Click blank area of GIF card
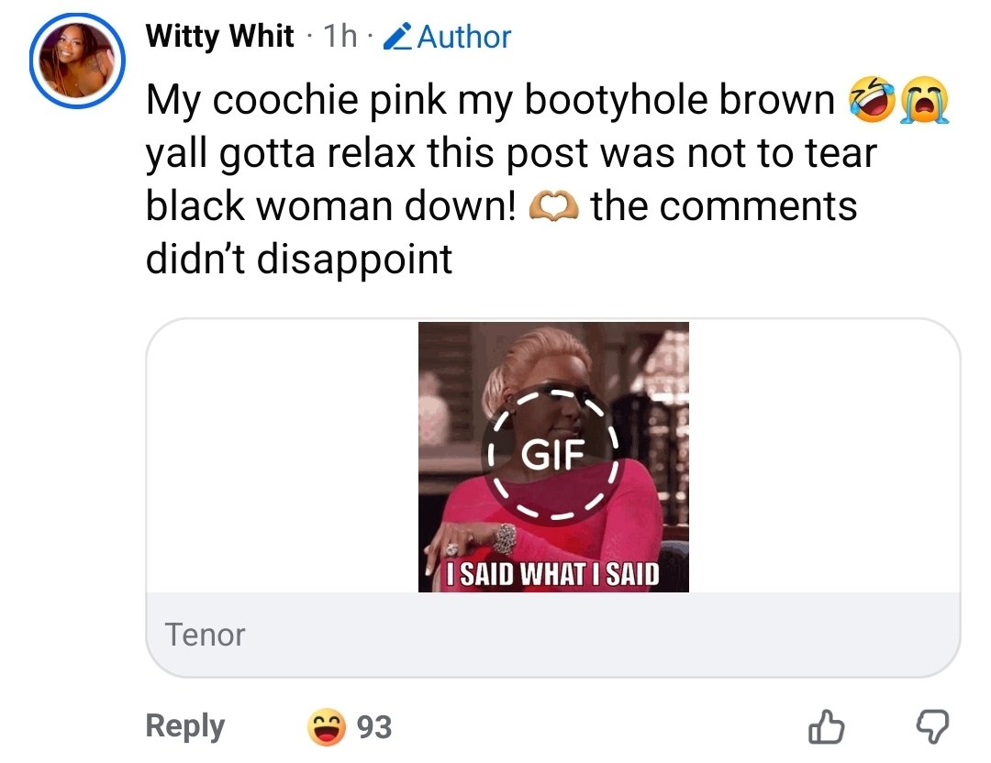Image resolution: width=991 pixels, height=763 pixels. 282,455
